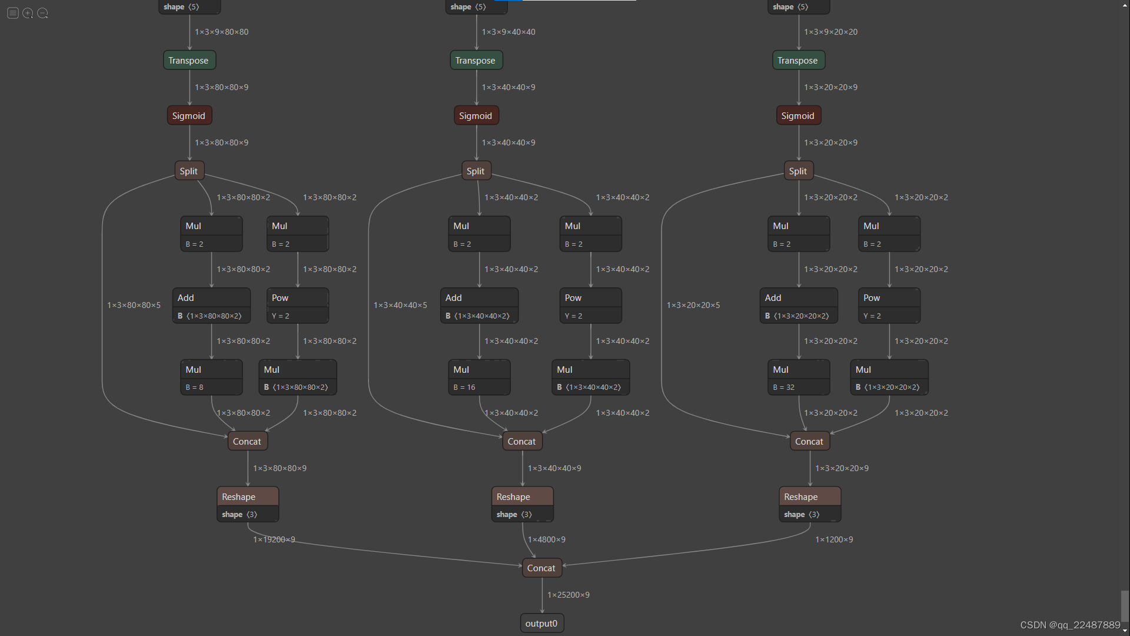
Task: Click the Mul node with B = 8
Action: click(x=211, y=377)
